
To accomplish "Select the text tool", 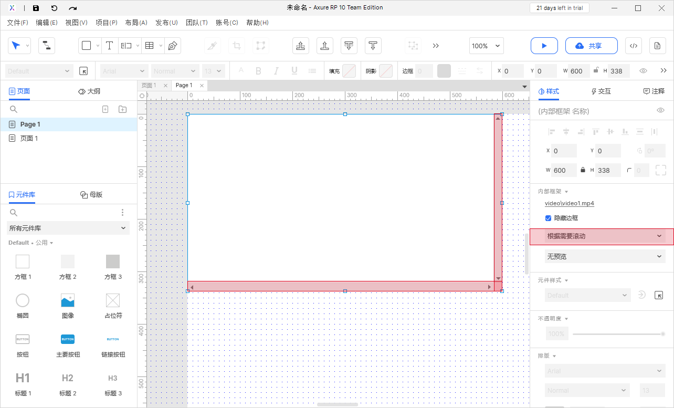I will [109, 46].
